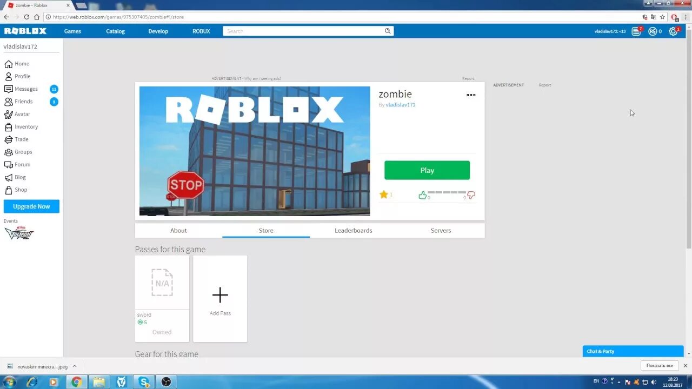Click the green Play button

[427, 170]
